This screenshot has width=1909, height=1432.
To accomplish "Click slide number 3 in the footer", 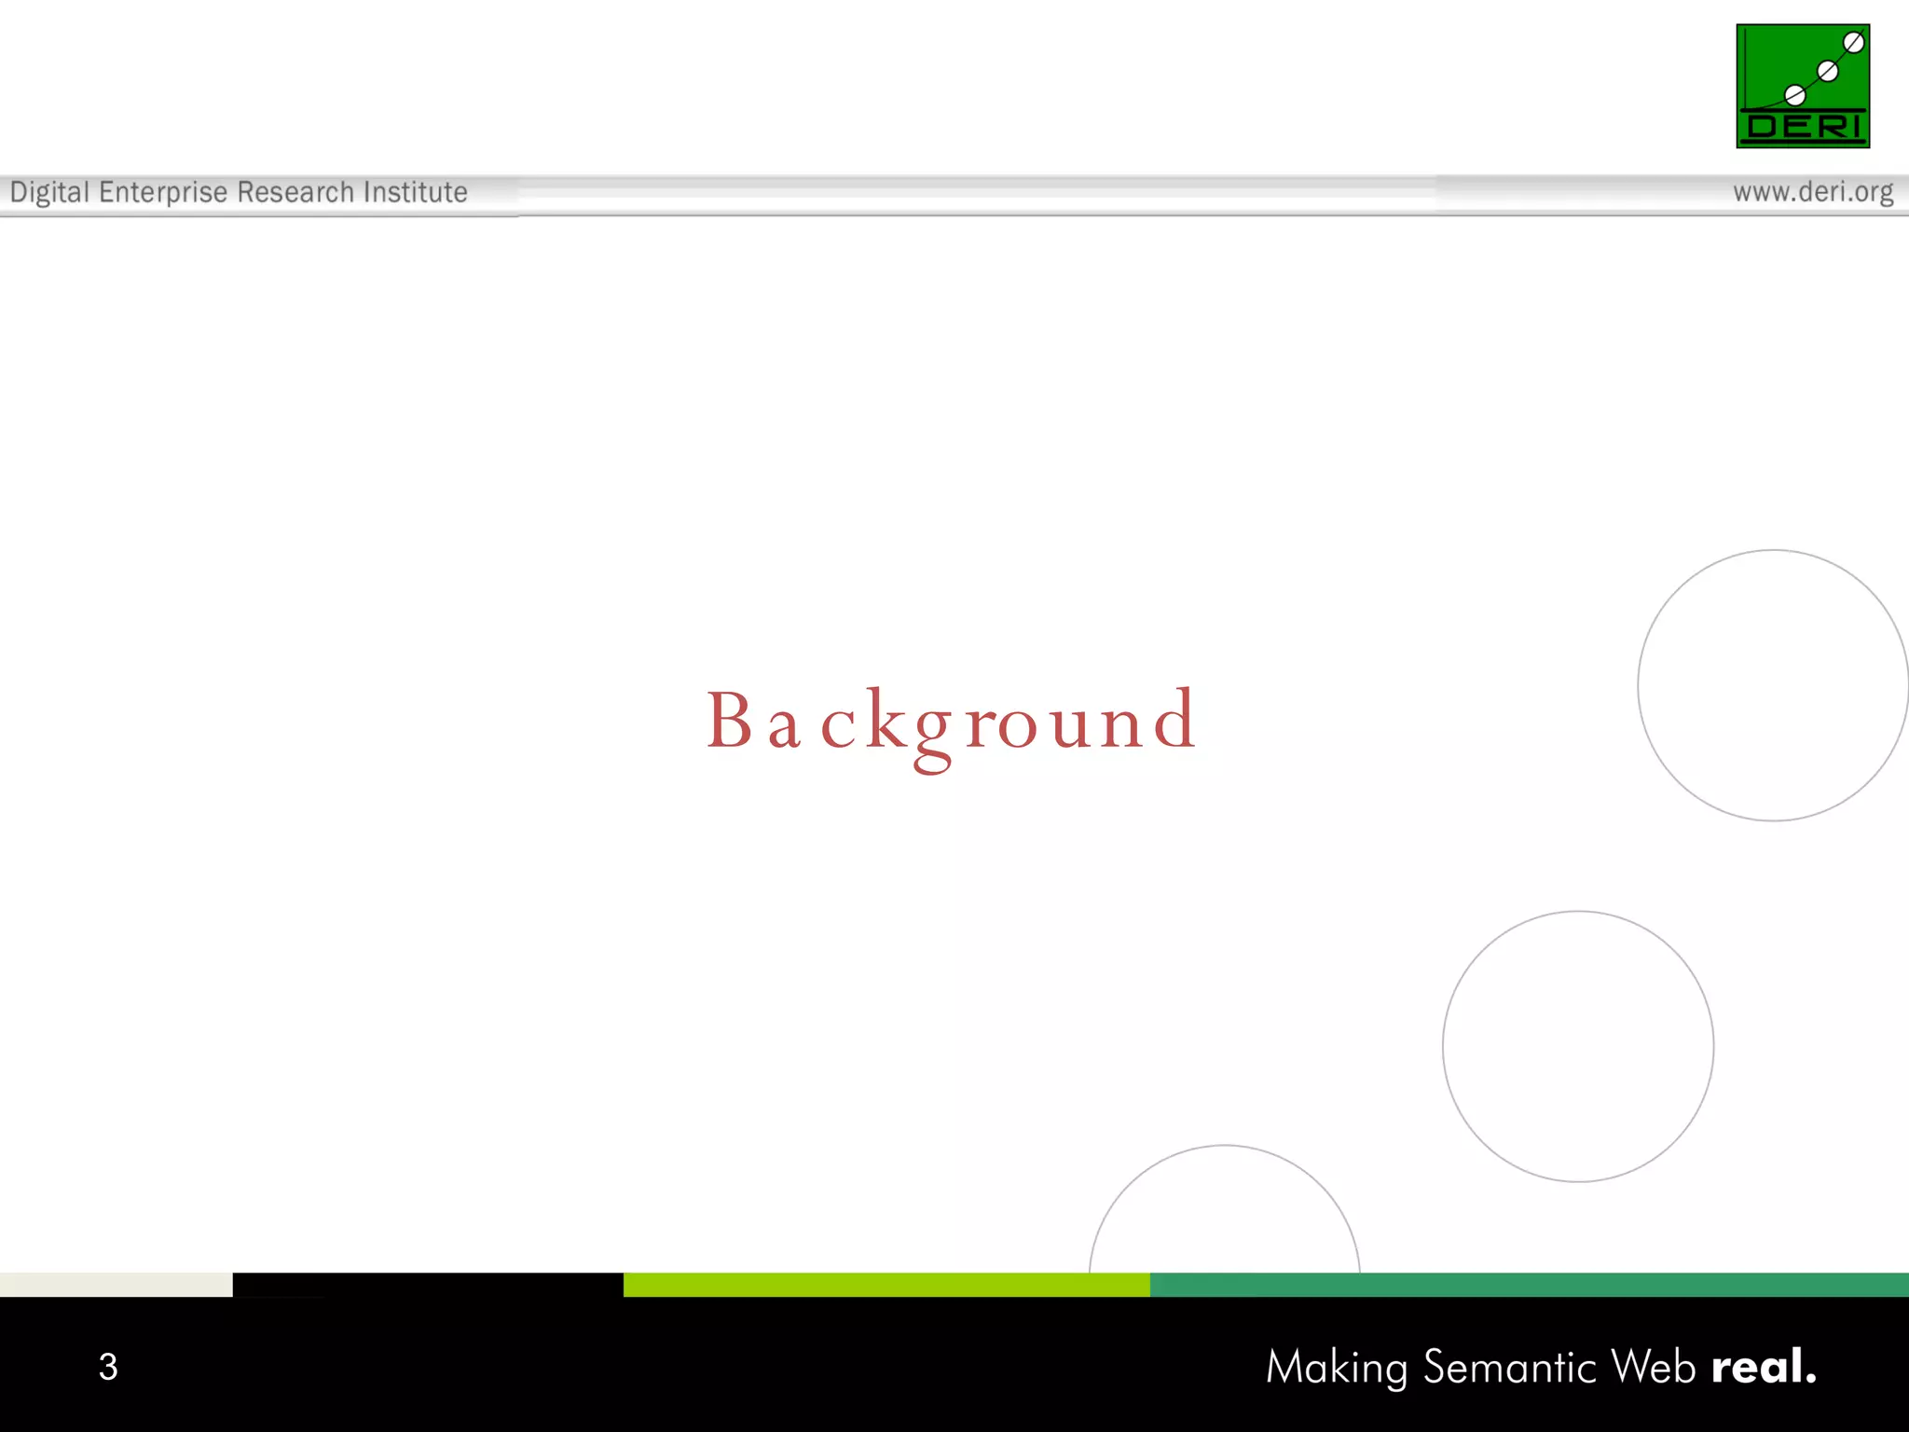I will [108, 1367].
